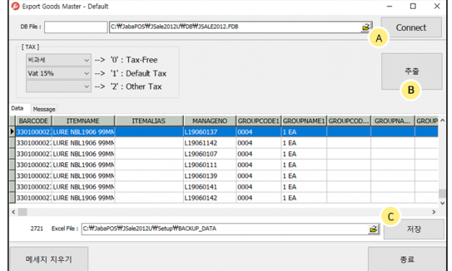Screen dimensions: 452x271
Task: Open the Vat 15% Default Tax dropdown
Action: pyautogui.click(x=58, y=74)
